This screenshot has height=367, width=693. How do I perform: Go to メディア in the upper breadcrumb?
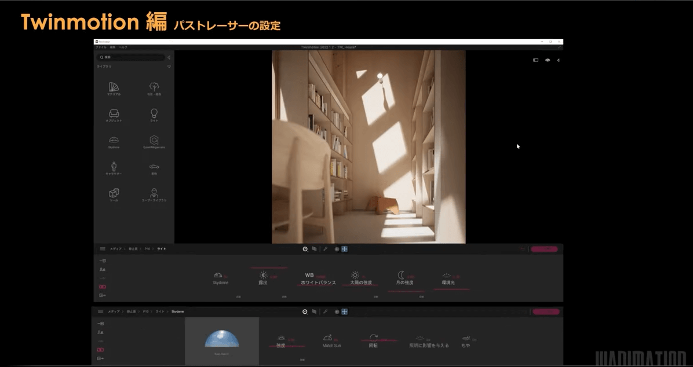115,249
